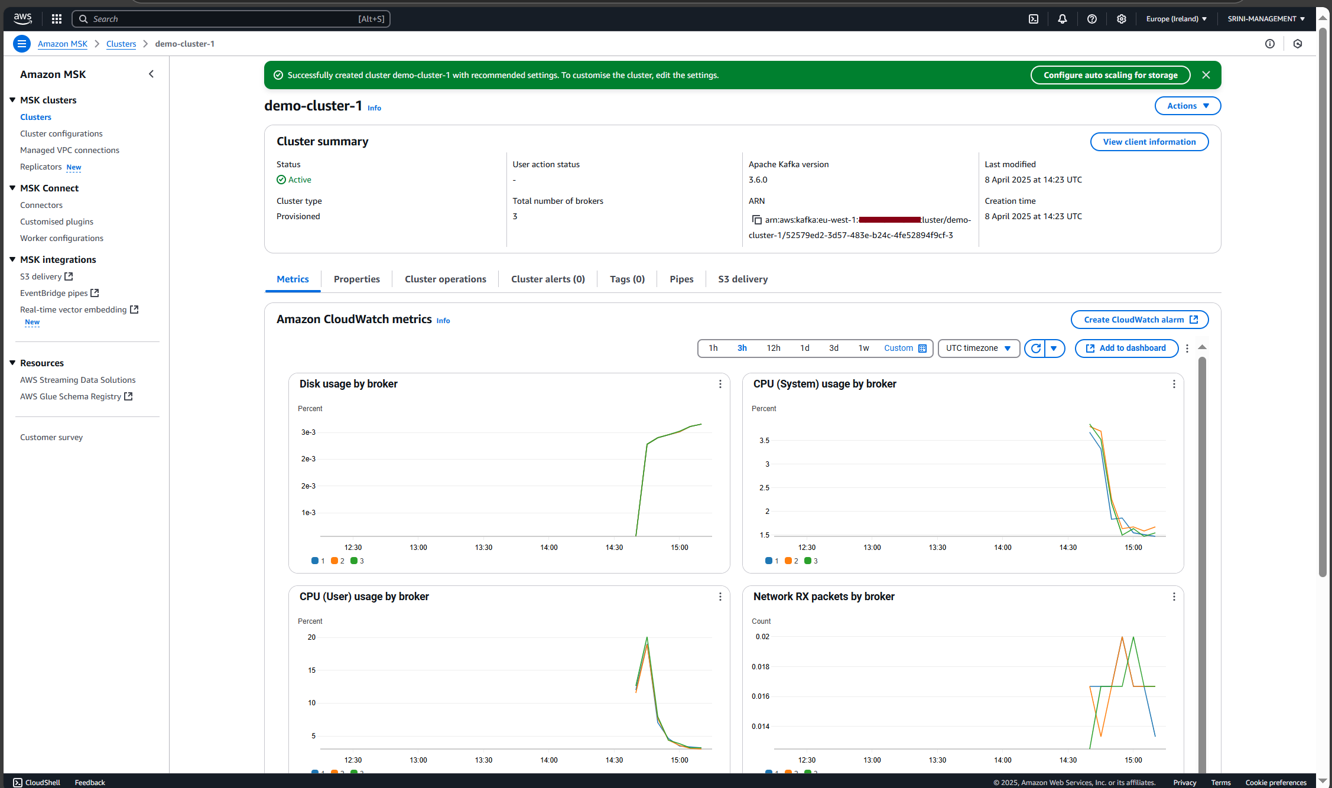The height and width of the screenshot is (788, 1332).
Task: Click Configure auto scaling for storage
Action: pyautogui.click(x=1110, y=75)
